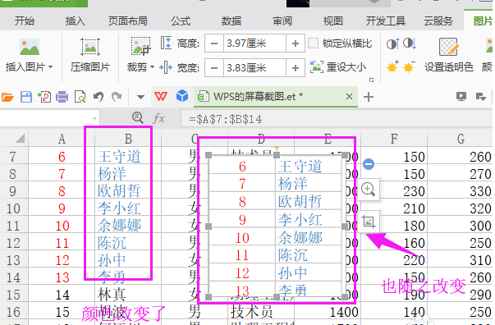495x325 pixels.
Task: Click cell G7 containing 260
Action: (x=461, y=157)
